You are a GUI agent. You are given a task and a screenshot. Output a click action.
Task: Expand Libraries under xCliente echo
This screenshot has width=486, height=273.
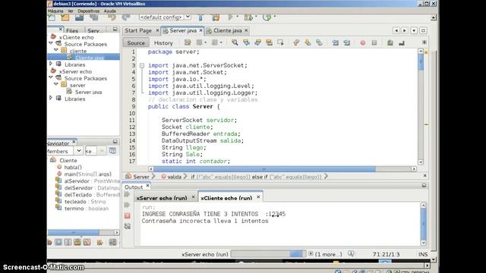click(x=51, y=64)
